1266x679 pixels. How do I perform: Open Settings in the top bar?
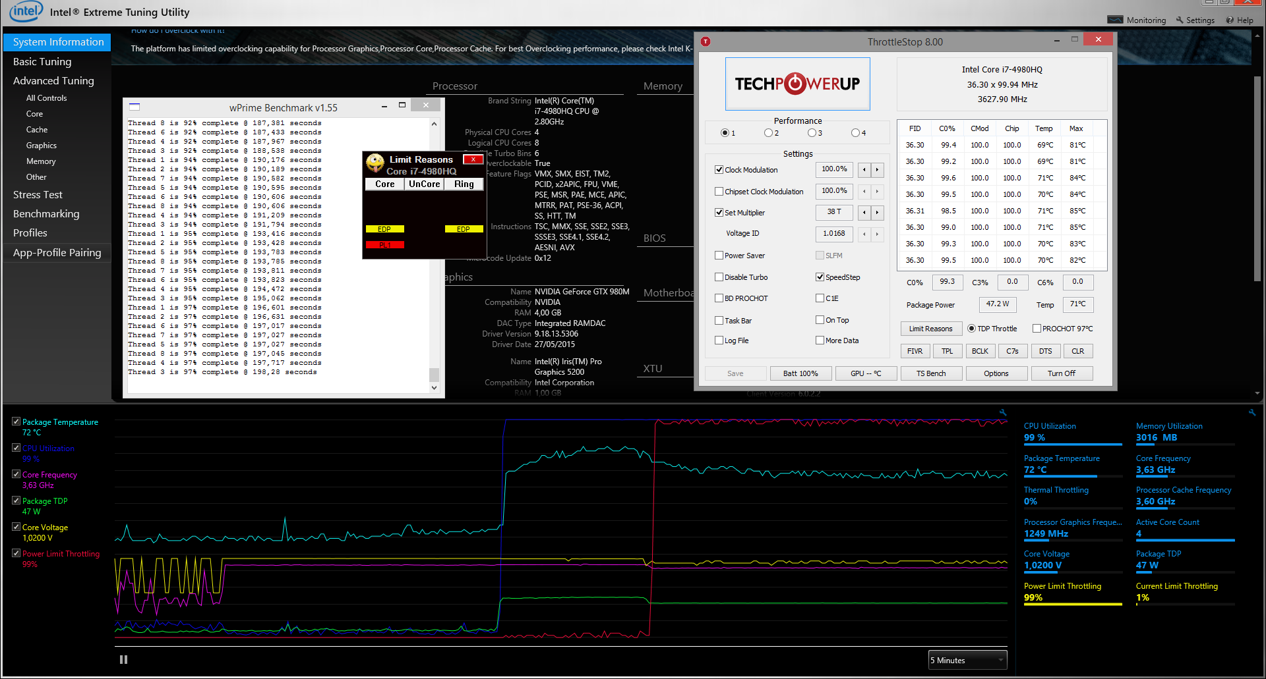pyautogui.click(x=1195, y=20)
